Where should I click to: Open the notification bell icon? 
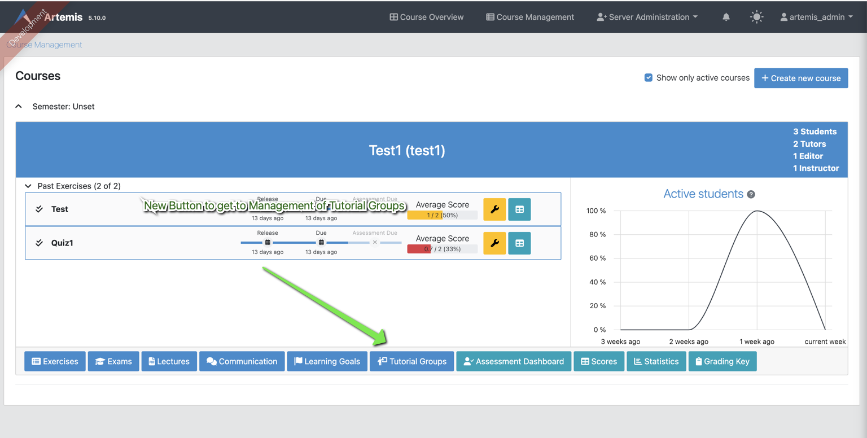click(726, 17)
